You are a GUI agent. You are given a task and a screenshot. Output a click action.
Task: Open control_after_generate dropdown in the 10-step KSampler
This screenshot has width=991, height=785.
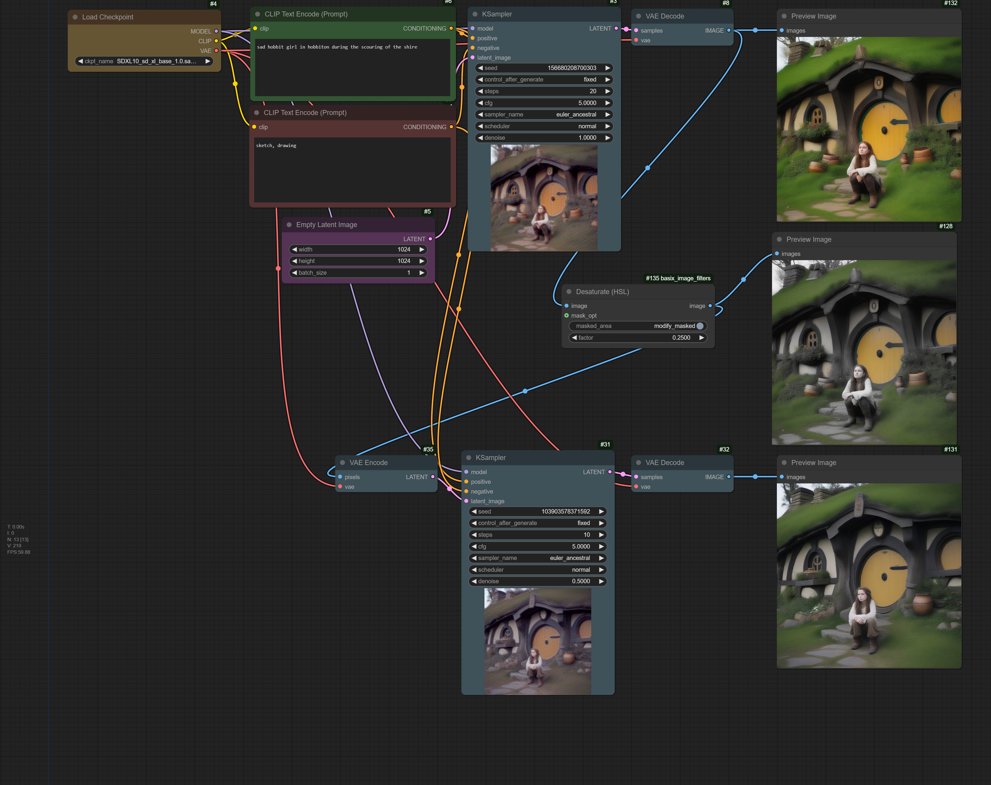click(538, 523)
